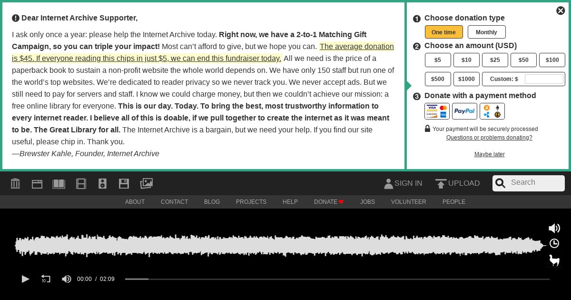Click the 02:09 duration text

tap(107, 279)
